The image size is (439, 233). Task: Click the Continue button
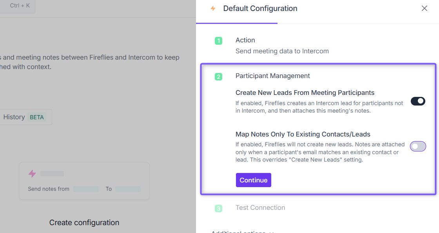point(253,180)
